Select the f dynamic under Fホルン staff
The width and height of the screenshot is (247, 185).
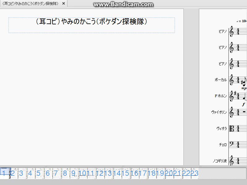pos(244,104)
